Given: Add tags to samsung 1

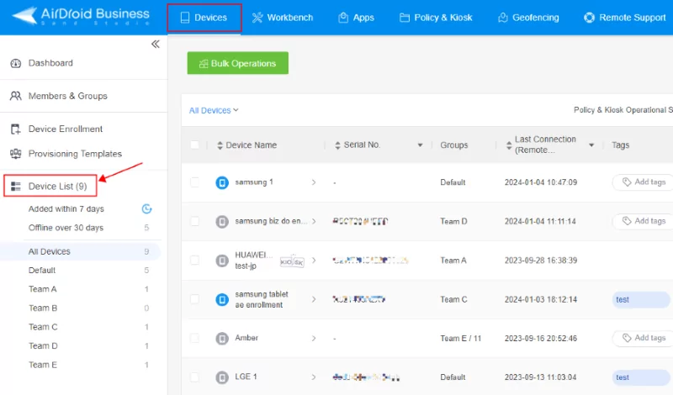Looking at the screenshot, I should (x=643, y=182).
